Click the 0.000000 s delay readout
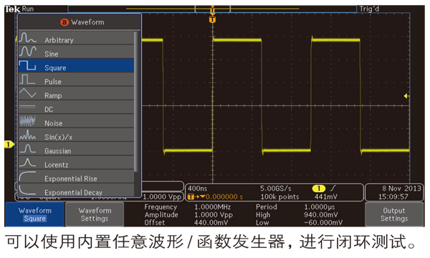Viewport: 430px width, 258px height. coord(224,197)
